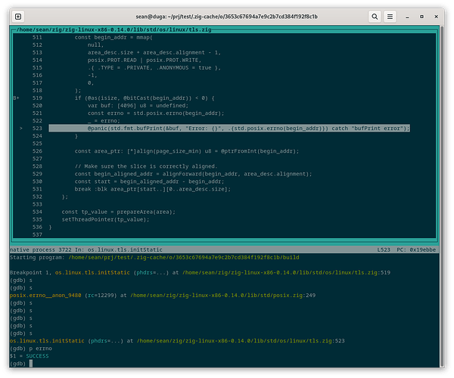
Task: Click line 522 _ = errno;
Action: (x=104, y=121)
